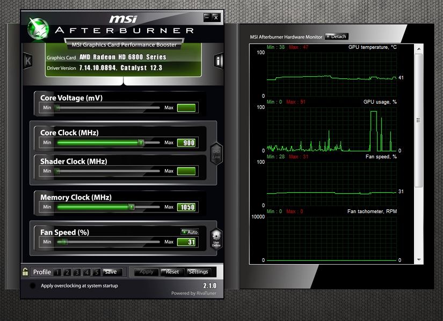Click the Core Clock slider handle

click(141, 142)
